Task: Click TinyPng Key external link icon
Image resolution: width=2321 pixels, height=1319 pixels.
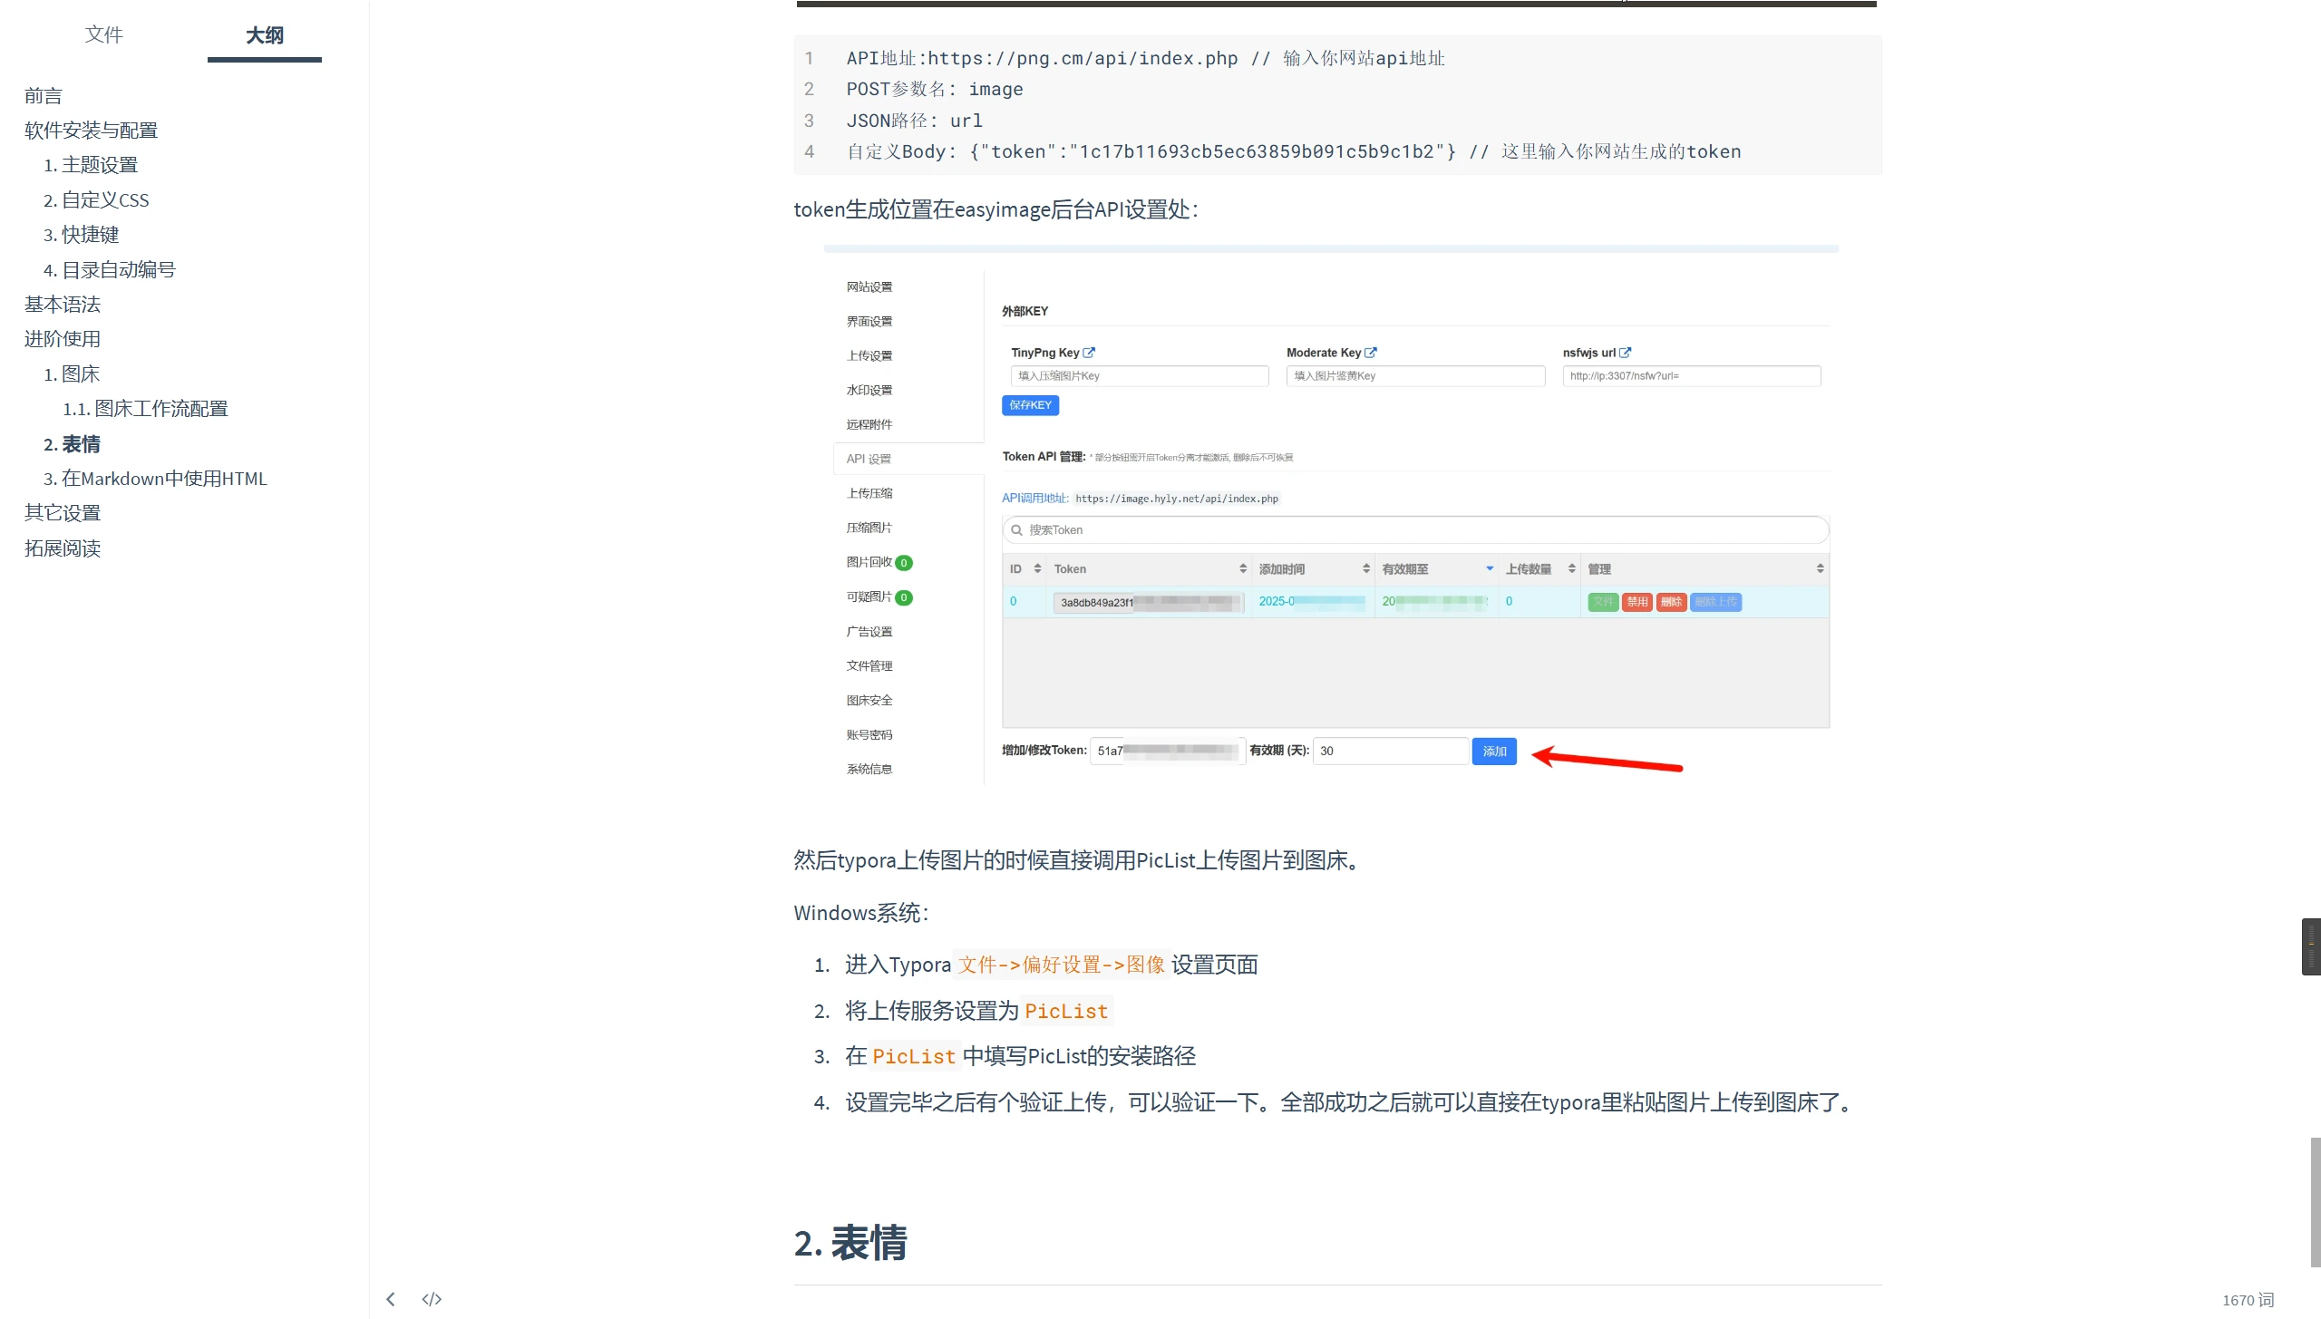Action: click(1089, 353)
